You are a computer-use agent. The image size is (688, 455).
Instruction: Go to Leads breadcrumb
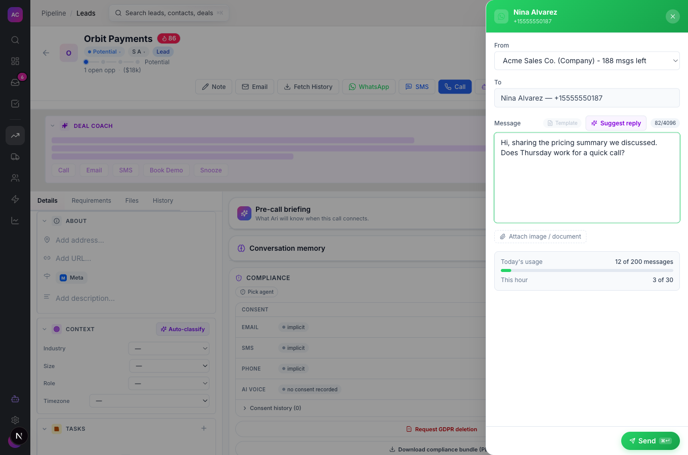click(86, 13)
